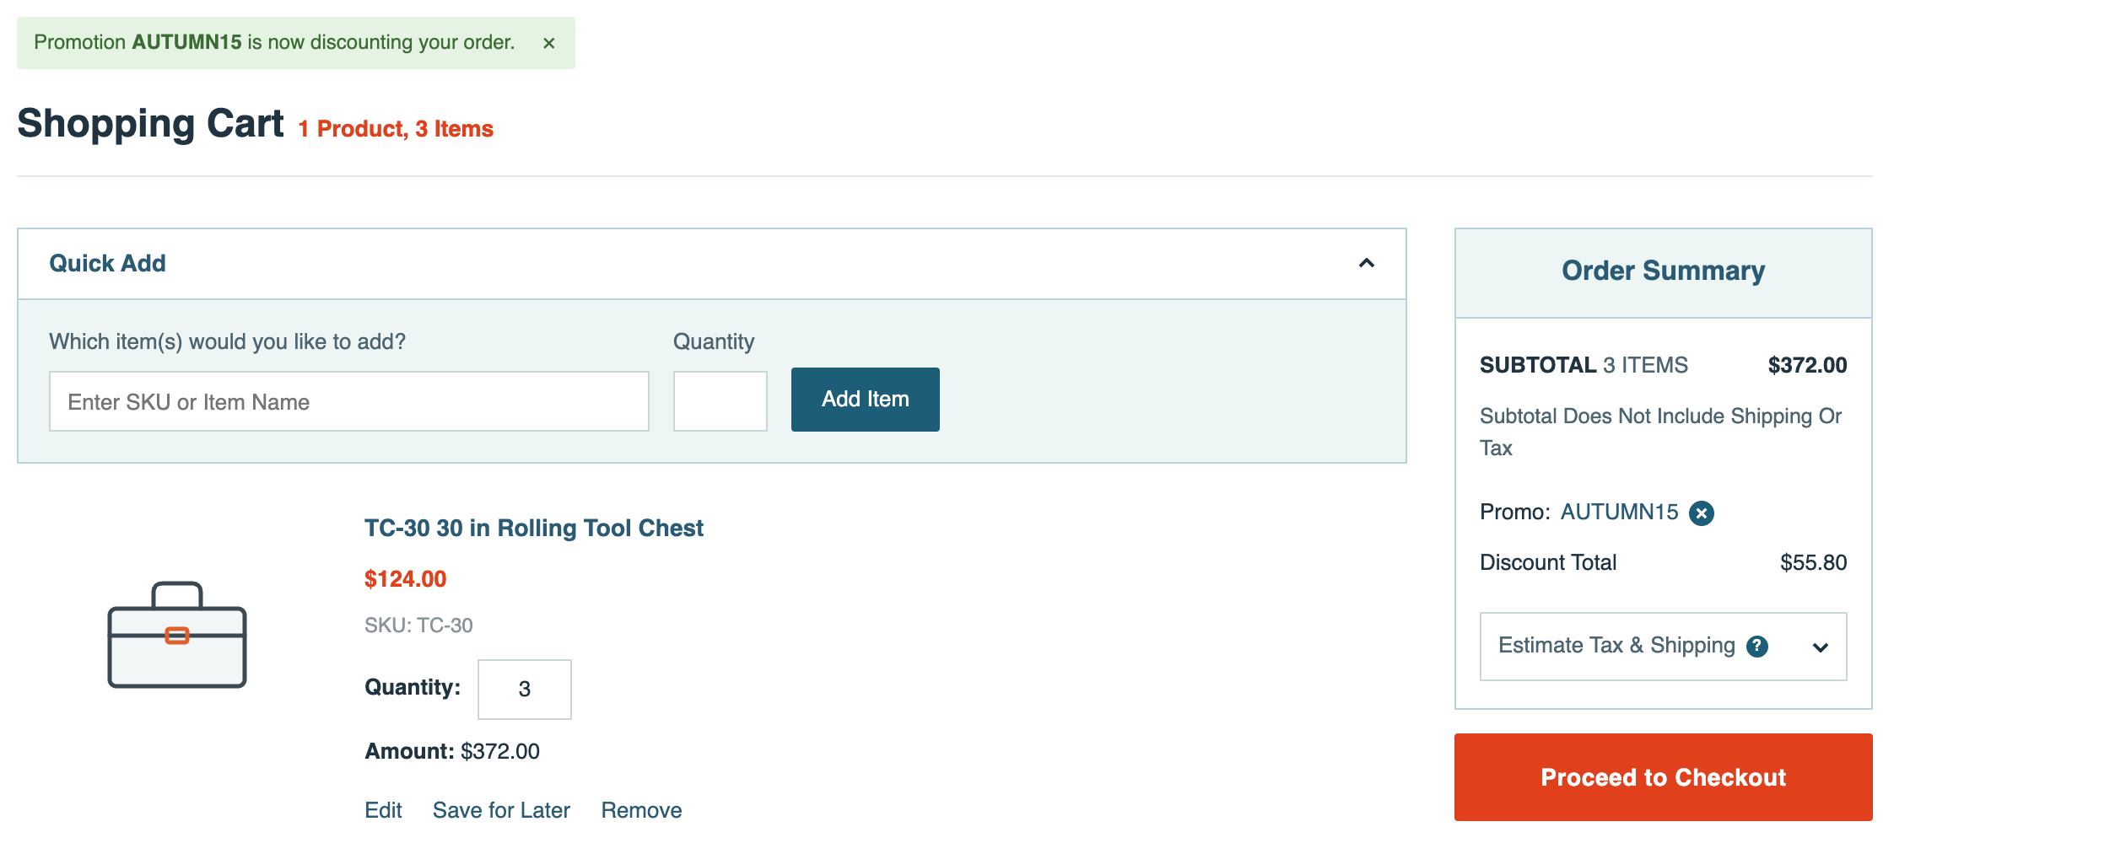Open TC-30 30 in Rolling Tool Chest link
Screen dimensions: 2126x843
tap(533, 528)
